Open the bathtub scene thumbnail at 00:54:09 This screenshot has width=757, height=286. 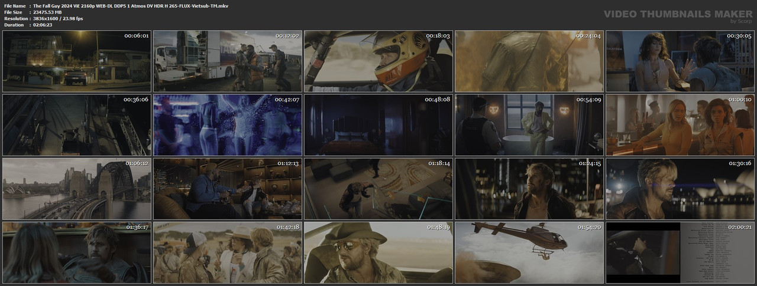pyautogui.click(x=529, y=125)
